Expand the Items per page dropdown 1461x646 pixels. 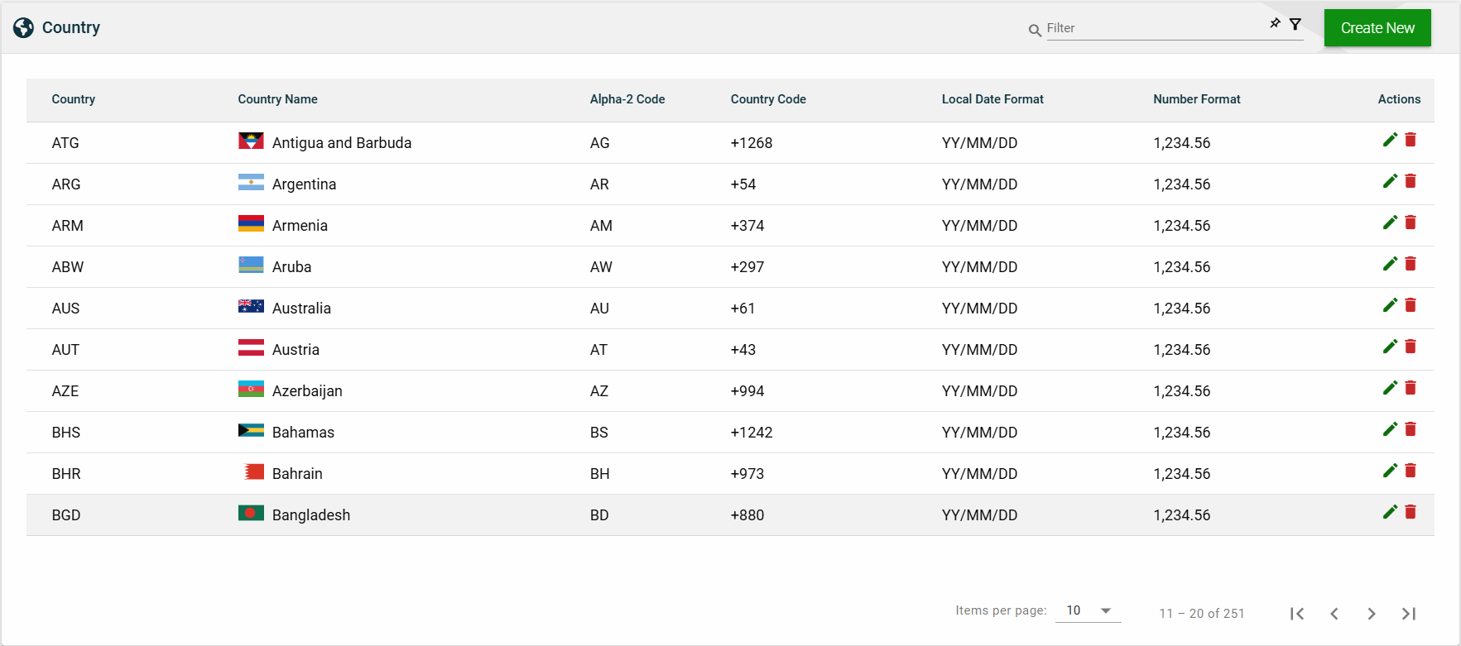pos(1088,610)
